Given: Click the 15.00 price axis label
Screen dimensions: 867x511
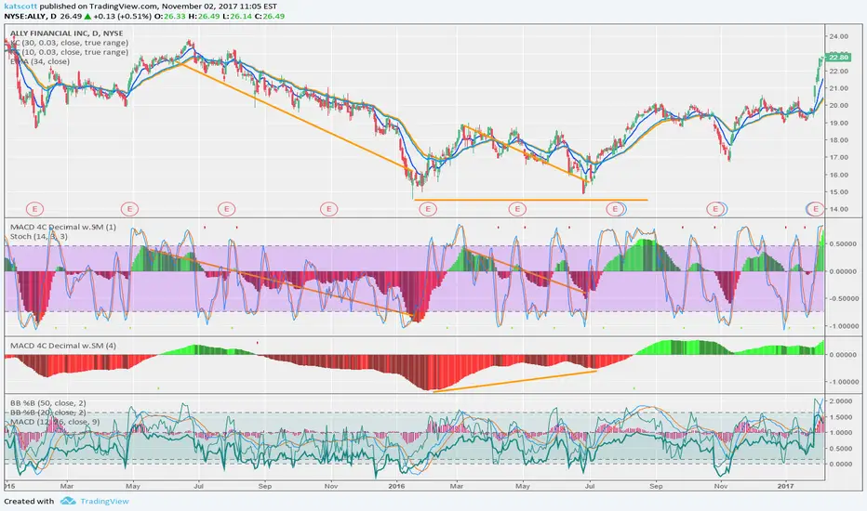Looking at the screenshot, I should (x=838, y=192).
